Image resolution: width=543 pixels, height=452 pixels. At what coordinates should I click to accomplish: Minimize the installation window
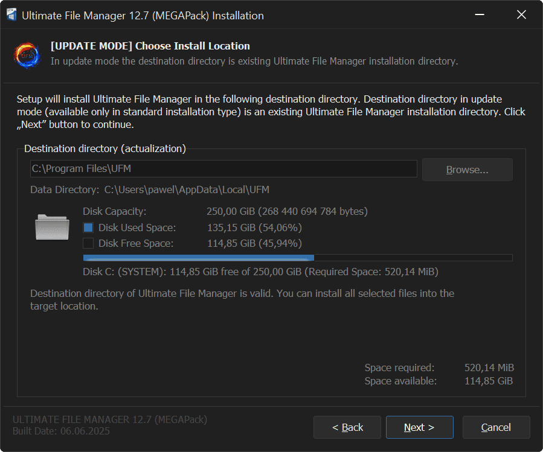(479, 16)
